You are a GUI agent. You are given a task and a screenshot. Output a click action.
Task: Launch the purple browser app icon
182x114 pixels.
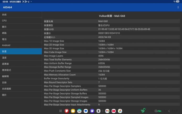92,111
